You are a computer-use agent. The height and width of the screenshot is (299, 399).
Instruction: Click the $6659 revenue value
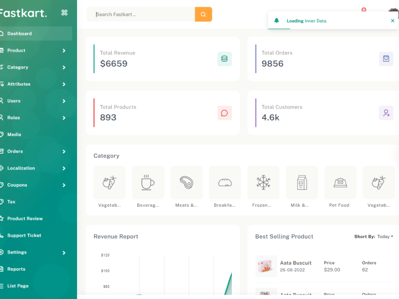tap(113, 63)
